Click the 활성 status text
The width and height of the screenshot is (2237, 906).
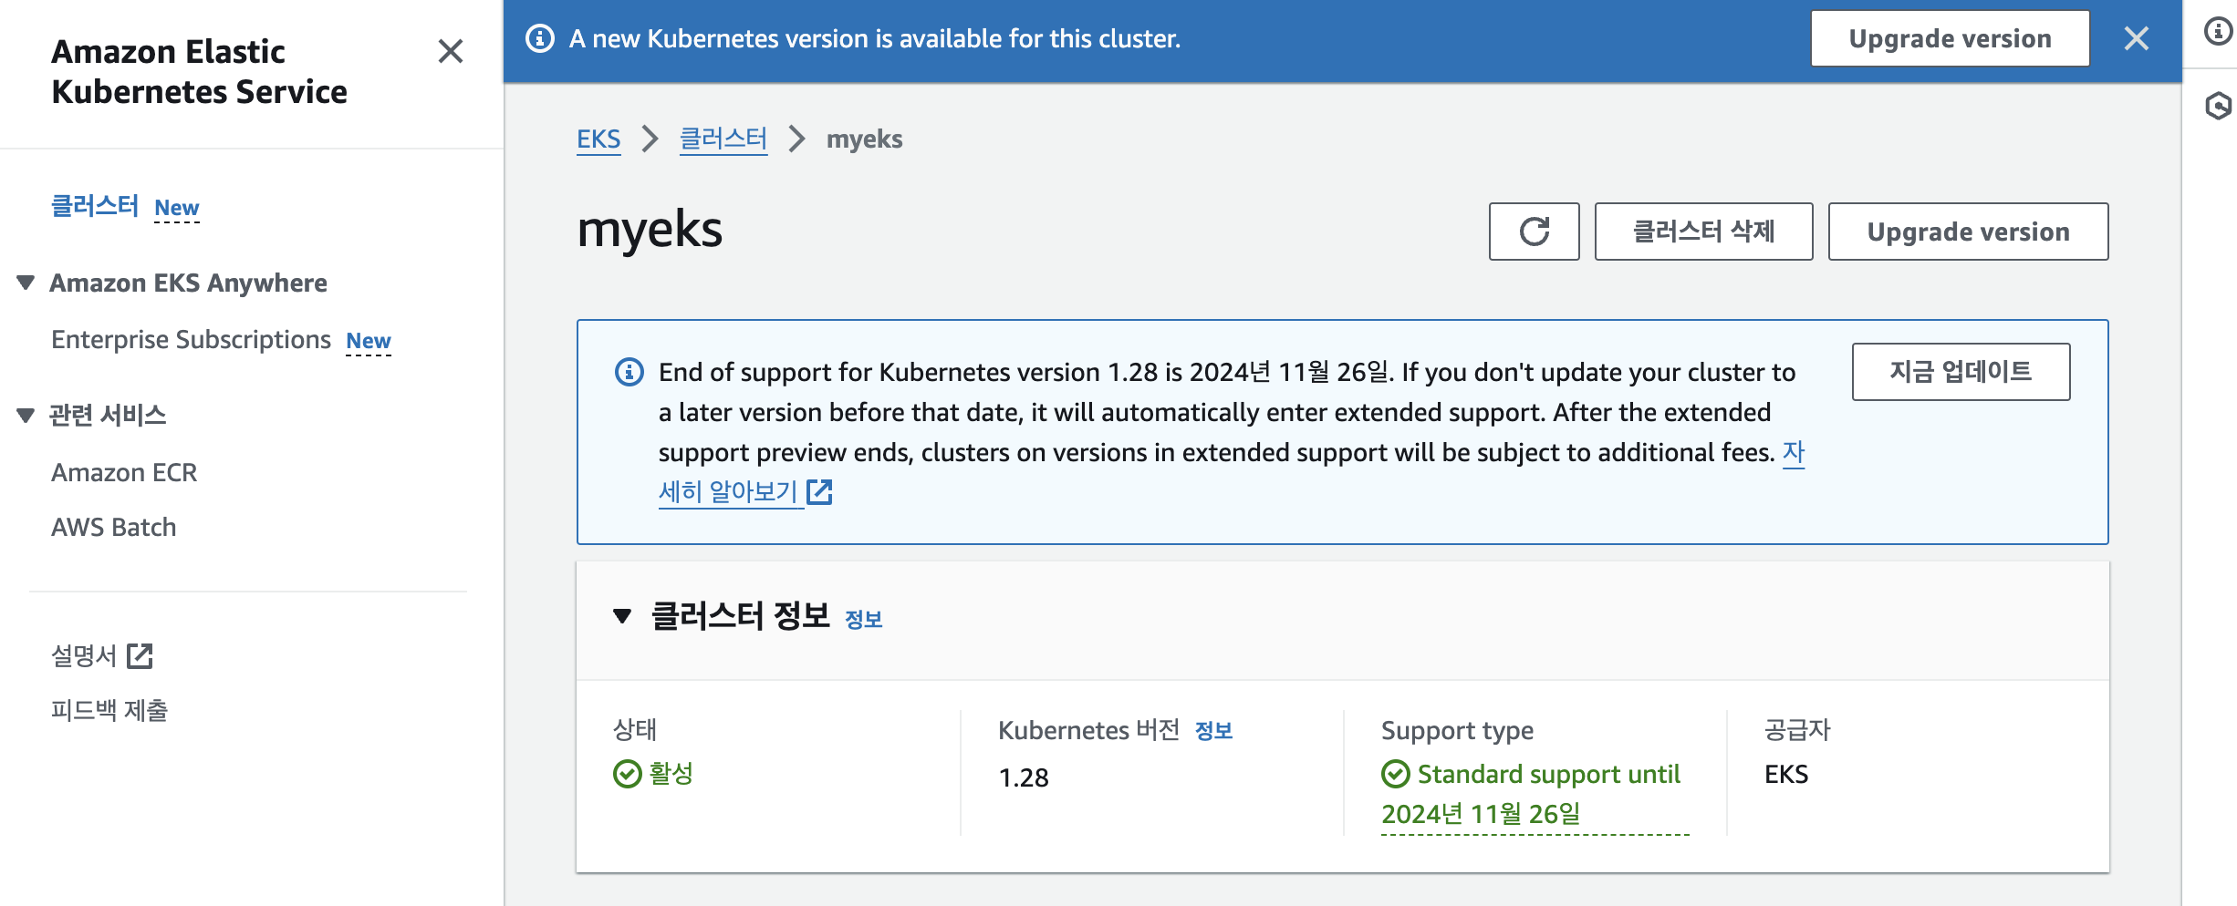pyautogui.click(x=671, y=774)
